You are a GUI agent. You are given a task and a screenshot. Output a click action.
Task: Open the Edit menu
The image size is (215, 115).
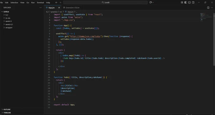point(7,3)
